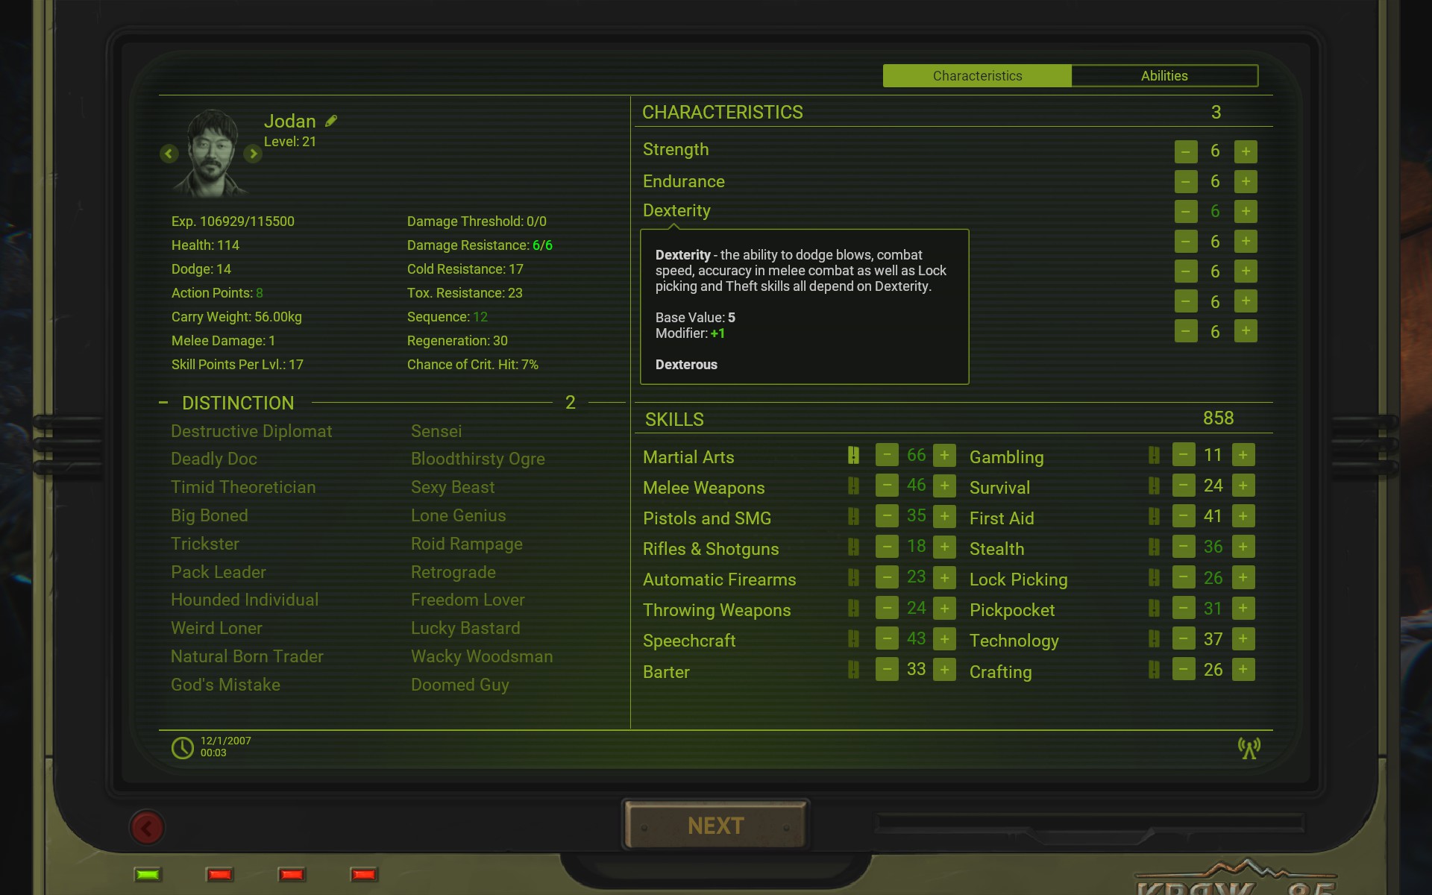Toggle Gambling skill tag marker
The width and height of the screenshot is (1432, 895).
click(x=1154, y=456)
